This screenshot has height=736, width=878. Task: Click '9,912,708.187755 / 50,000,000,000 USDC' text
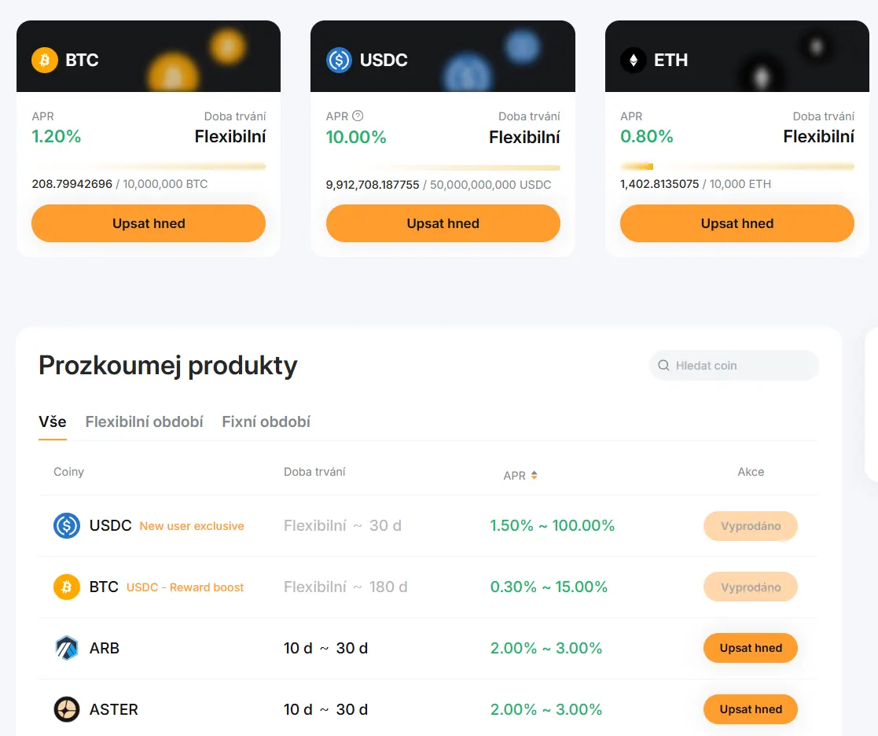(x=439, y=184)
